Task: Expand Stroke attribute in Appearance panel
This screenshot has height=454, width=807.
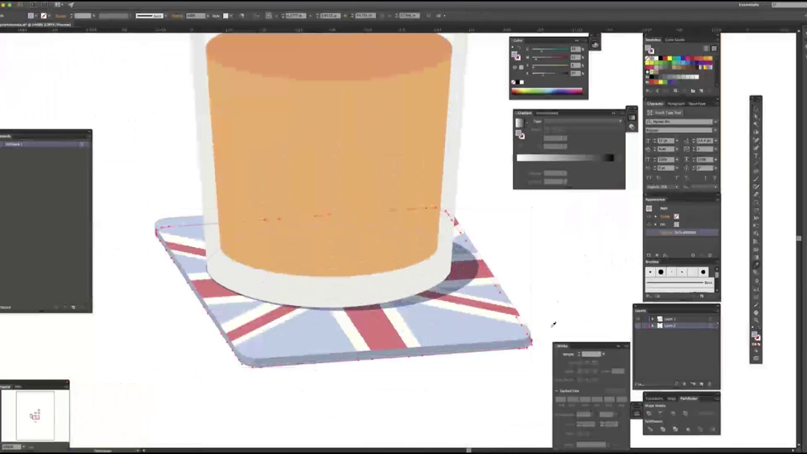Action: [x=656, y=216]
